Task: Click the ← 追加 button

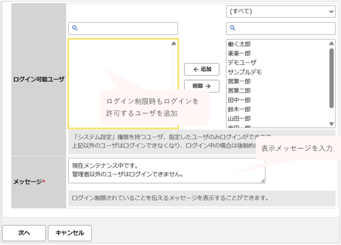Action: [202, 69]
